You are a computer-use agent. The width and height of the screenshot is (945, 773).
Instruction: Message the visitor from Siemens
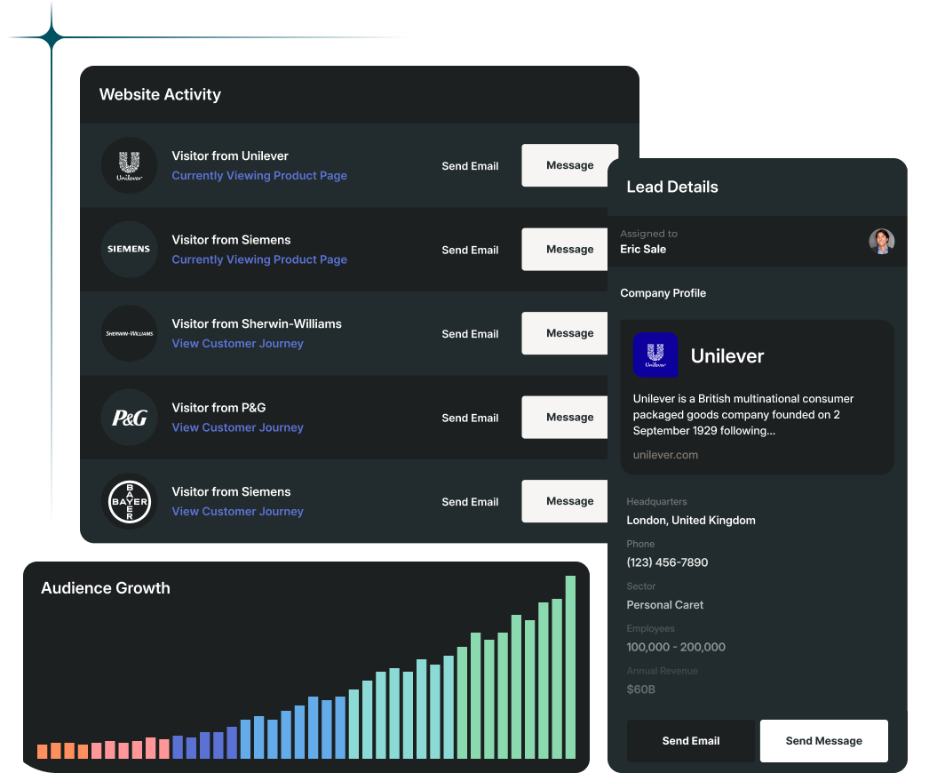pyautogui.click(x=569, y=249)
